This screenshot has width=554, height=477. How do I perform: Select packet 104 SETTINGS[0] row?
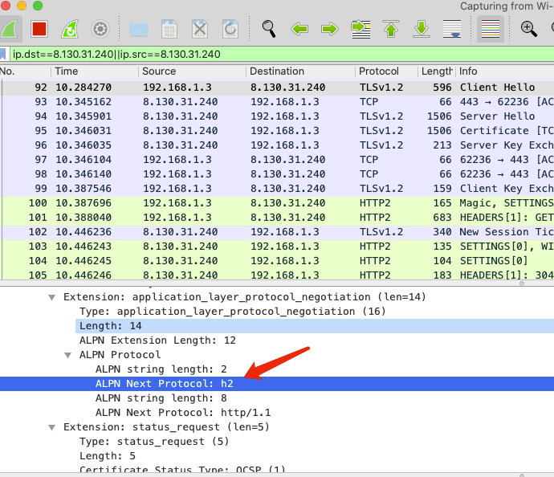pyautogui.click(x=277, y=261)
